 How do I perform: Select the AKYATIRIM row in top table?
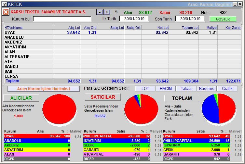tap(122, 47)
